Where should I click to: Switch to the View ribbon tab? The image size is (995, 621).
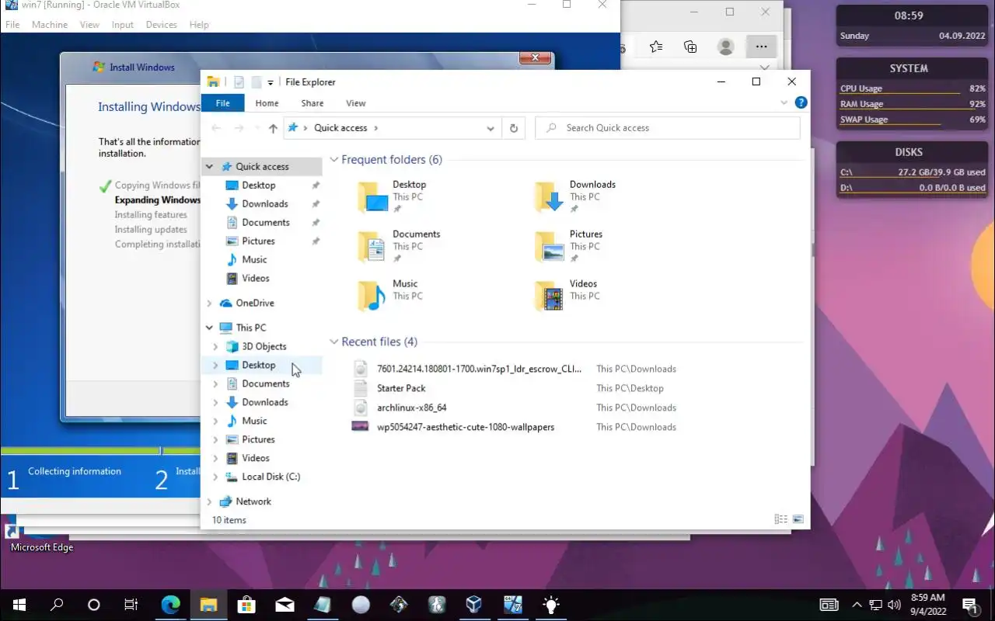coord(356,103)
